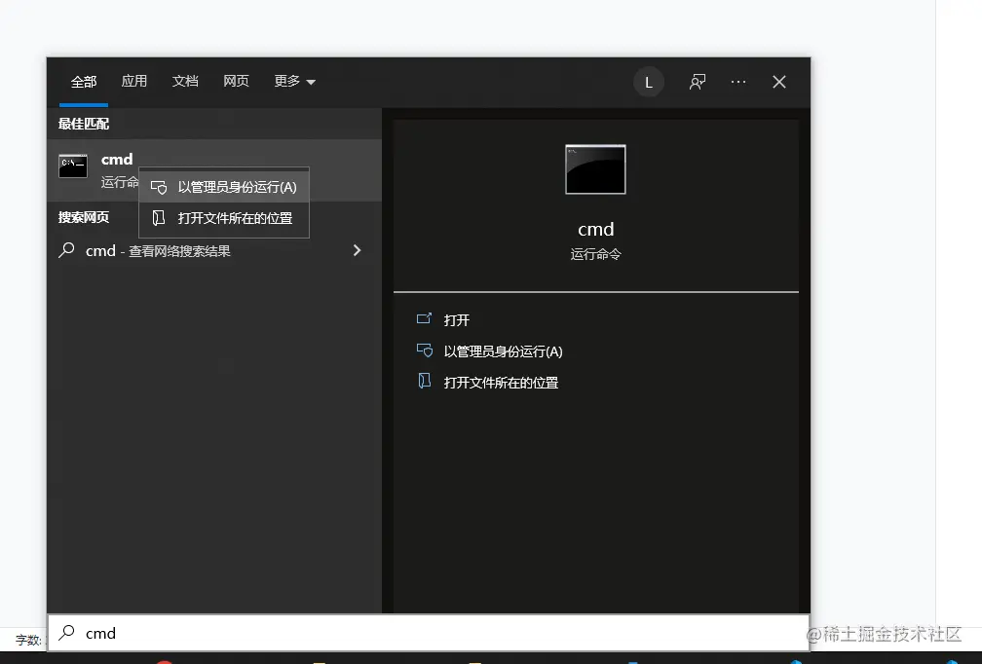Click the admin shield icon in preview pane
982x664 pixels.
point(425,350)
